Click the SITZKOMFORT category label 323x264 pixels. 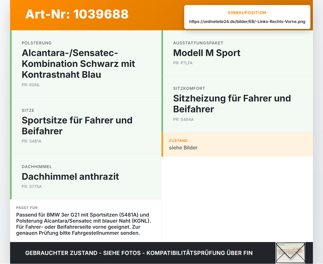[x=189, y=89]
